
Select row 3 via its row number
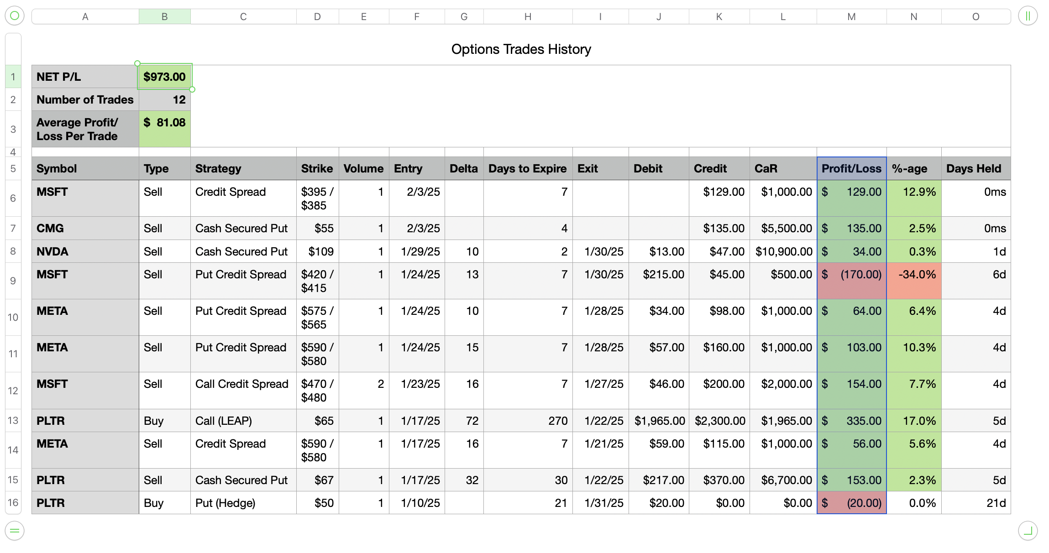click(13, 129)
